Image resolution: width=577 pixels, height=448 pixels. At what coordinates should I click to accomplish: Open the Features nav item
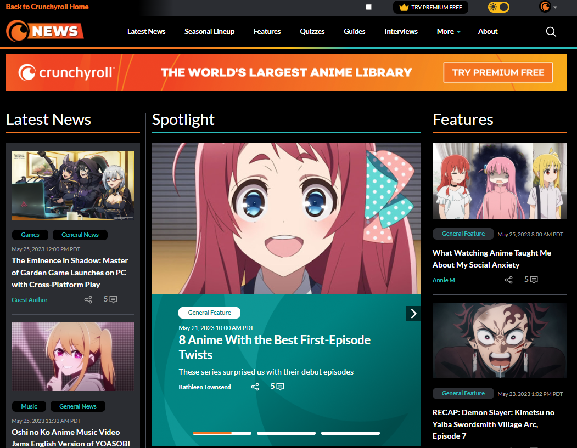(267, 32)
